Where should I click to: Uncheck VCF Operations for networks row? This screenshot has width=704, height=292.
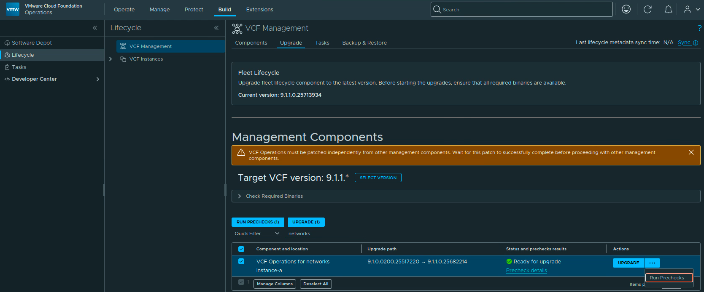241,261
